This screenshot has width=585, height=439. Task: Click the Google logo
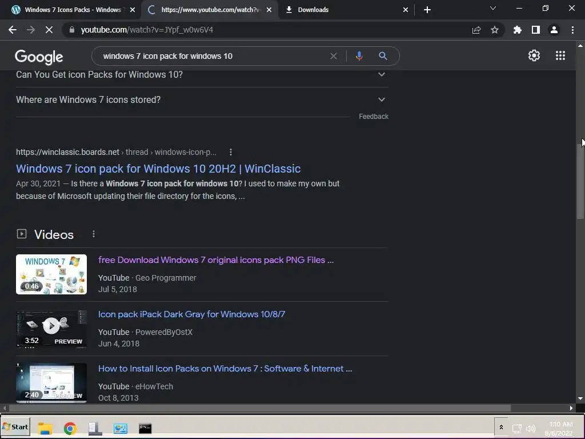pyautogui.click(x=39, y=57)
